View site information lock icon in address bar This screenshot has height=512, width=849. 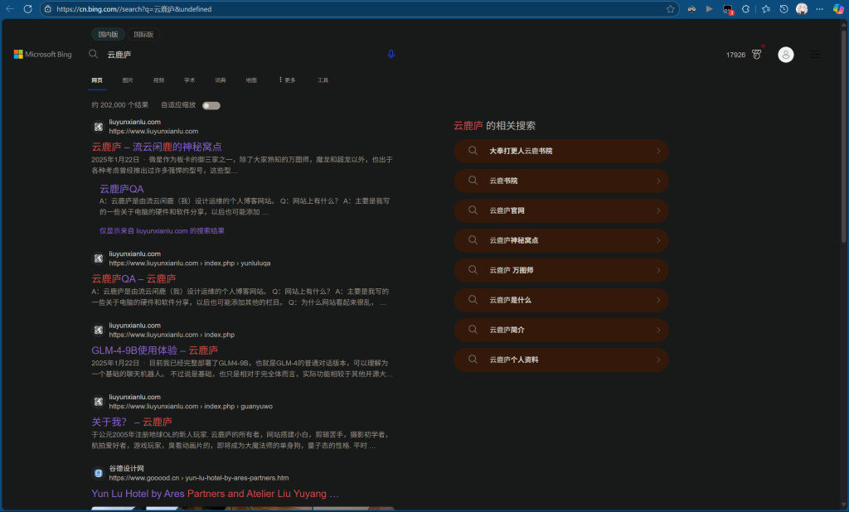pos(47,8)
